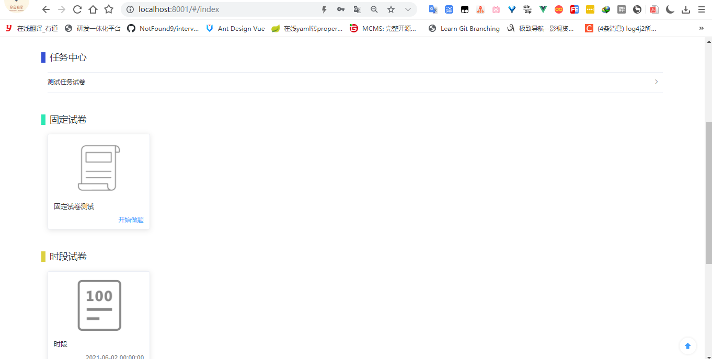Open the browser home page

coord(93,9)
